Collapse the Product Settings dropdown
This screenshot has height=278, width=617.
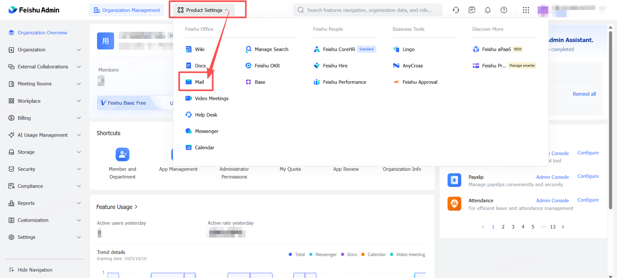(203, 10)
